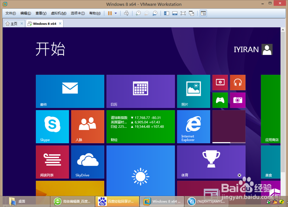
Task: Open the magenta camera tile
Action: point(238,100)
